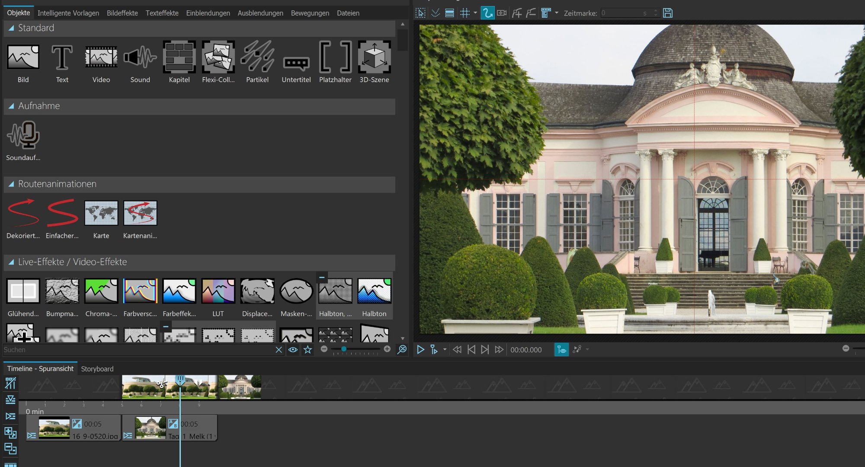Select the Chroma-Key effect icon
865x467 pixels.
click(x=101, y=291)
